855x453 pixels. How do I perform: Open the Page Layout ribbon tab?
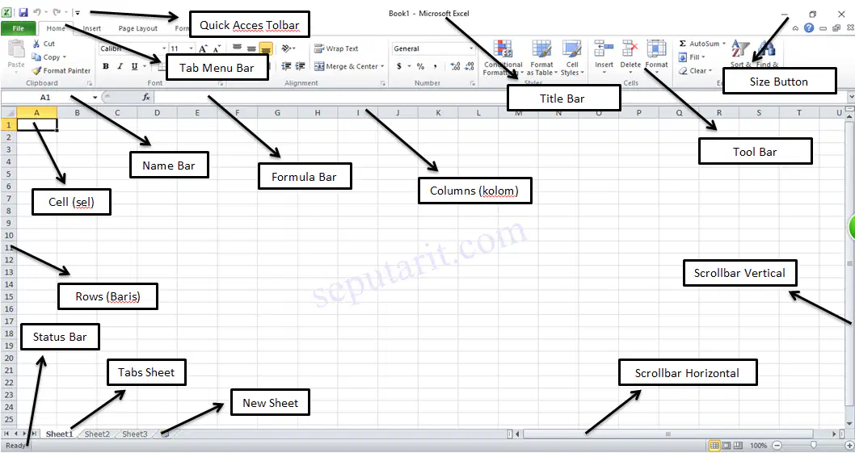138,28
